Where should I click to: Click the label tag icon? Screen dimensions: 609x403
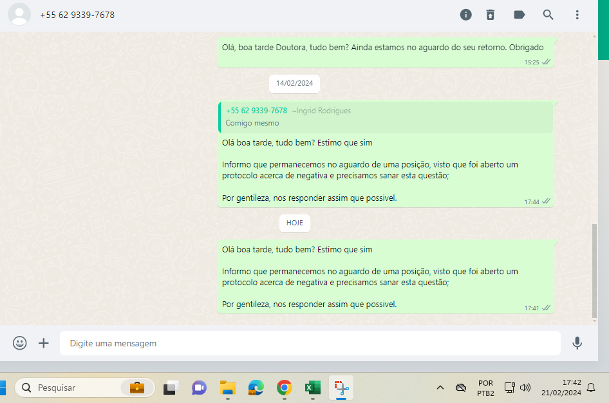point(519,15)
